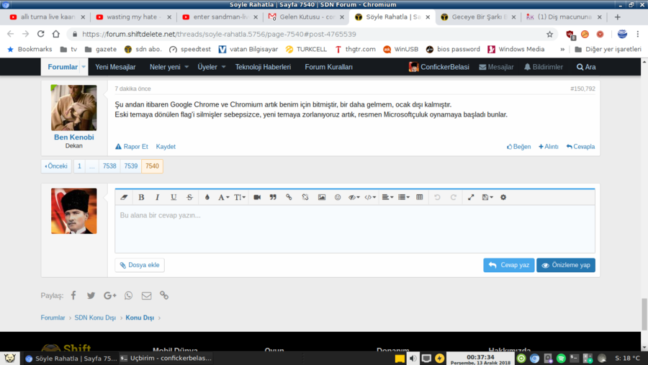Viewport: 648px width, 365px height.
Task: Open Ben Kenobi's profile avatar
Action: coord(74,108)
